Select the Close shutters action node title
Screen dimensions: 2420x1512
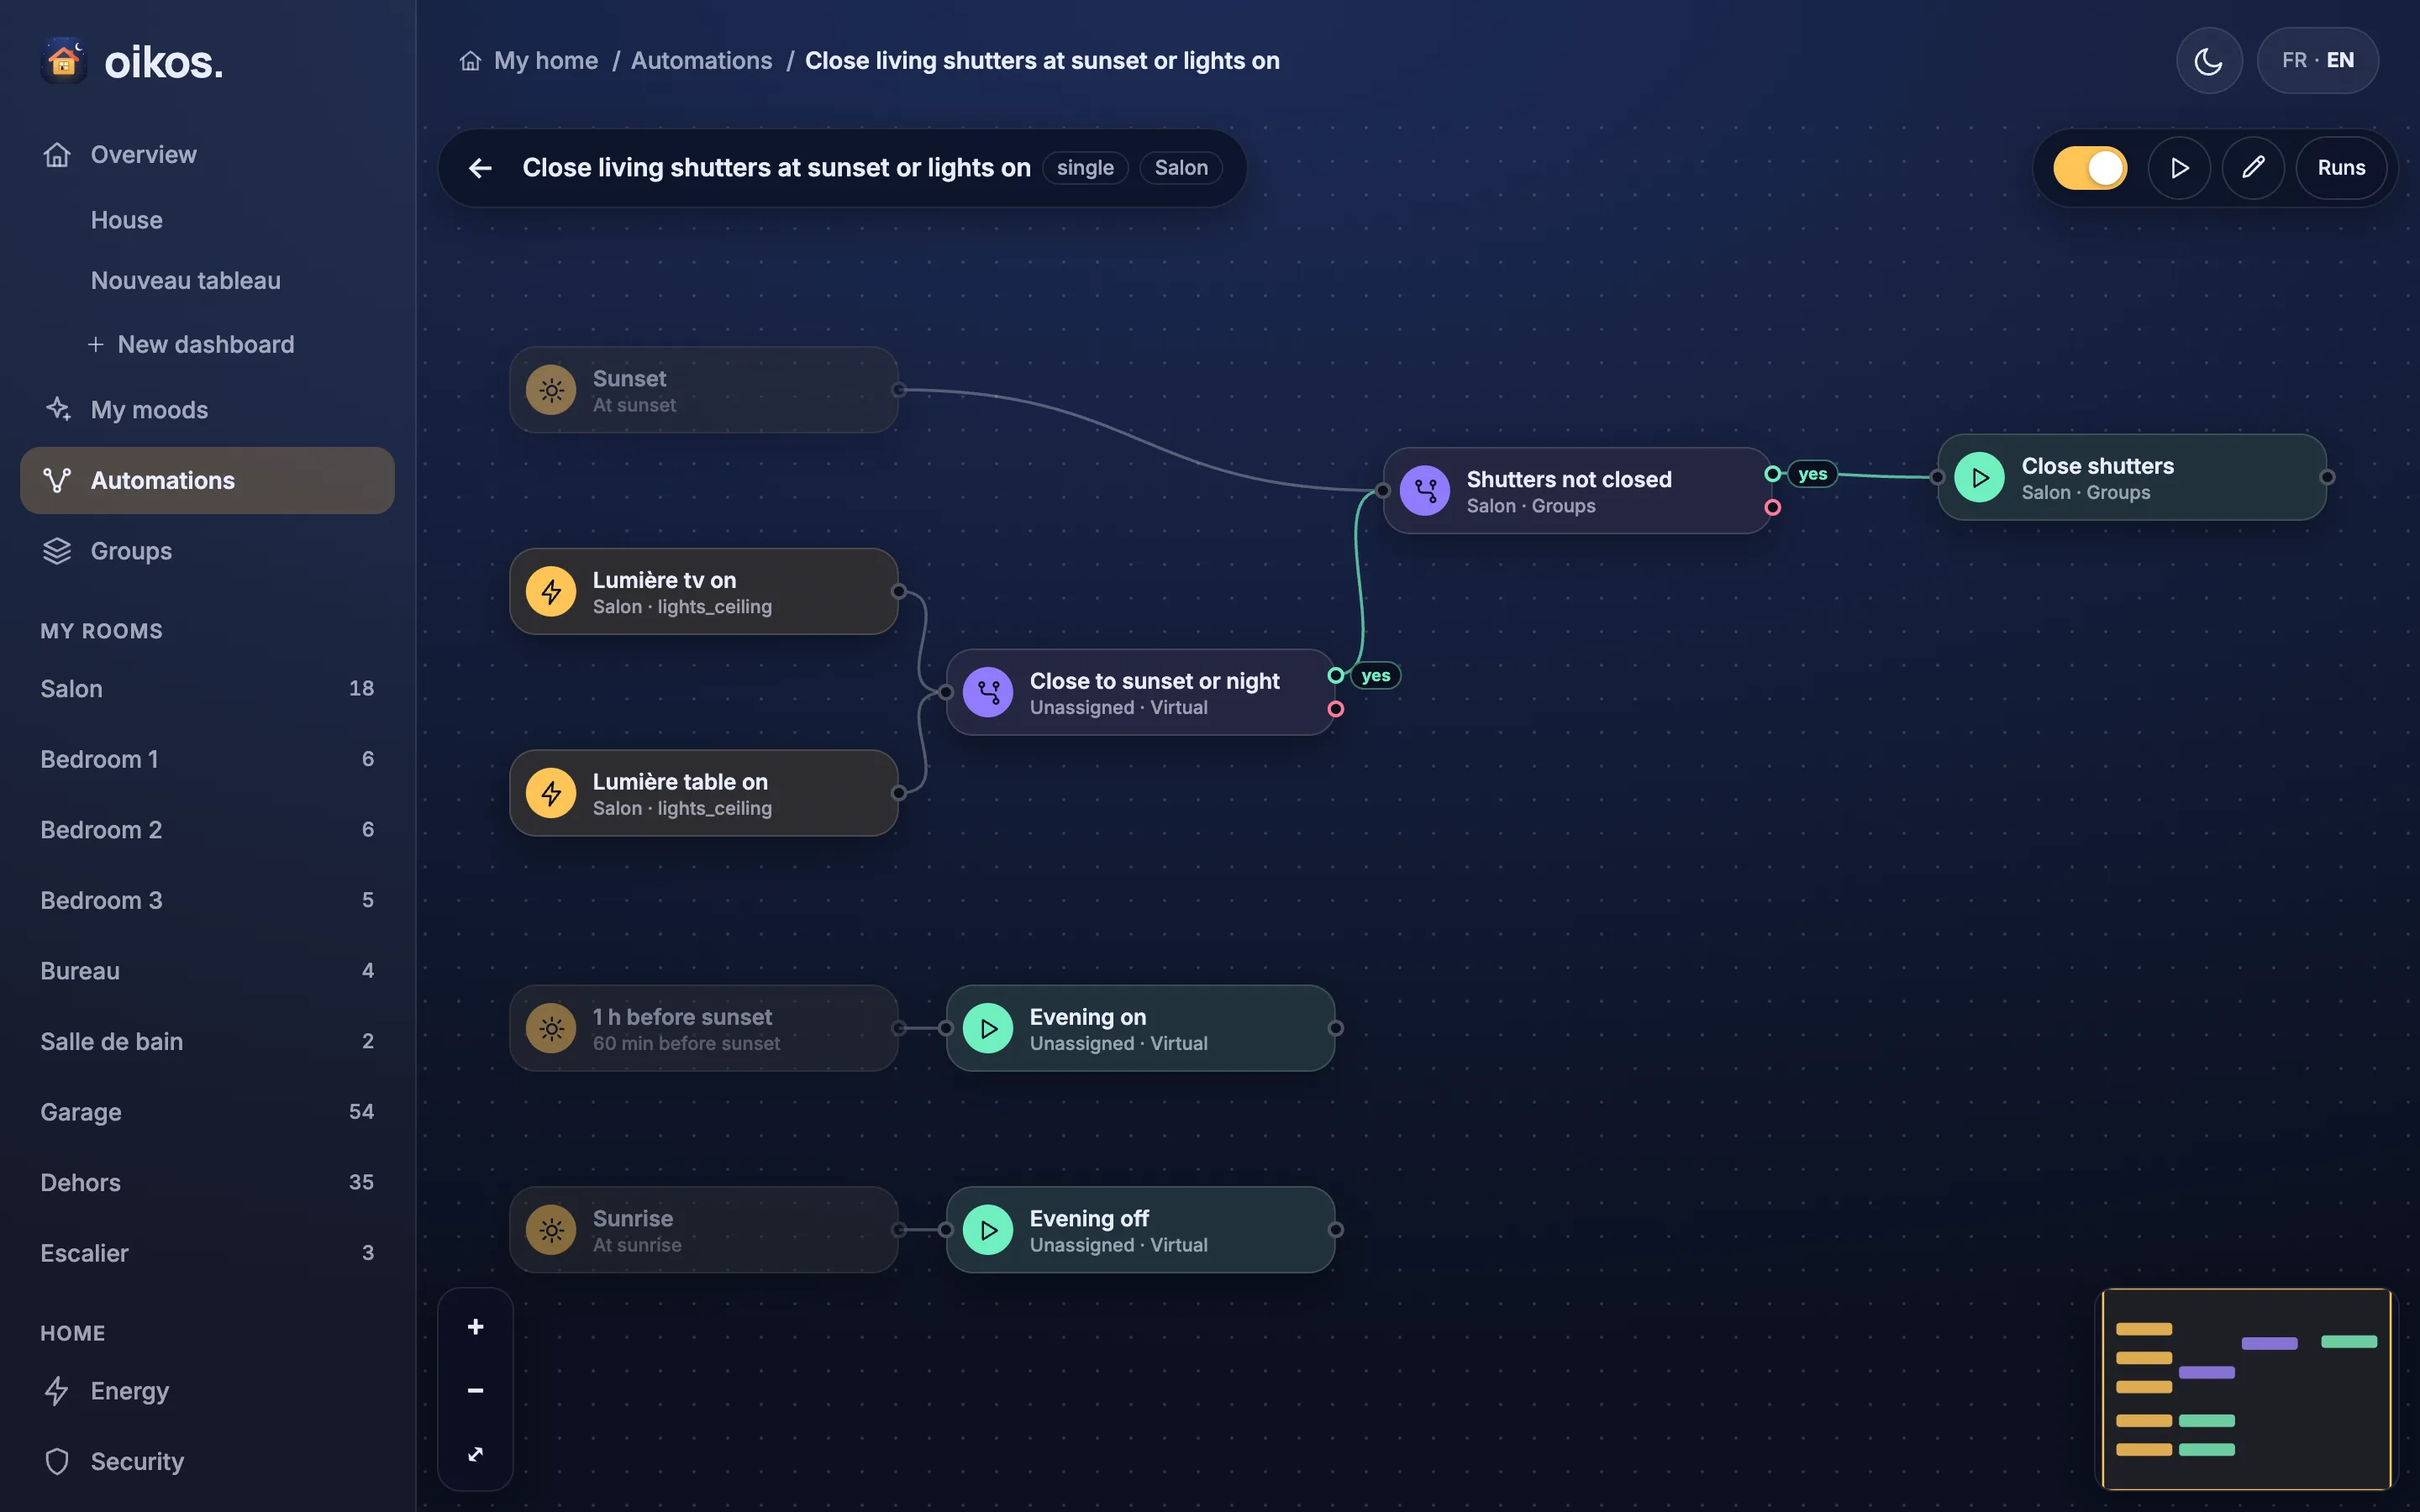(x=2097, y=466)
